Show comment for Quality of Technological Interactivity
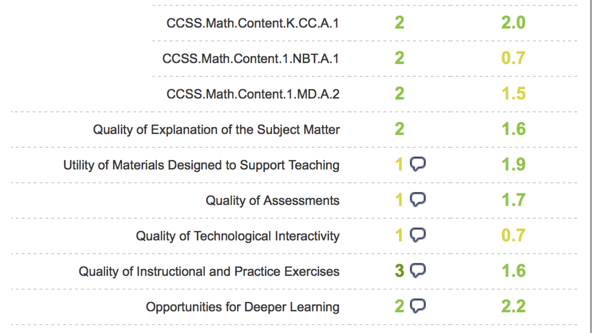 (x=418, y=235)
